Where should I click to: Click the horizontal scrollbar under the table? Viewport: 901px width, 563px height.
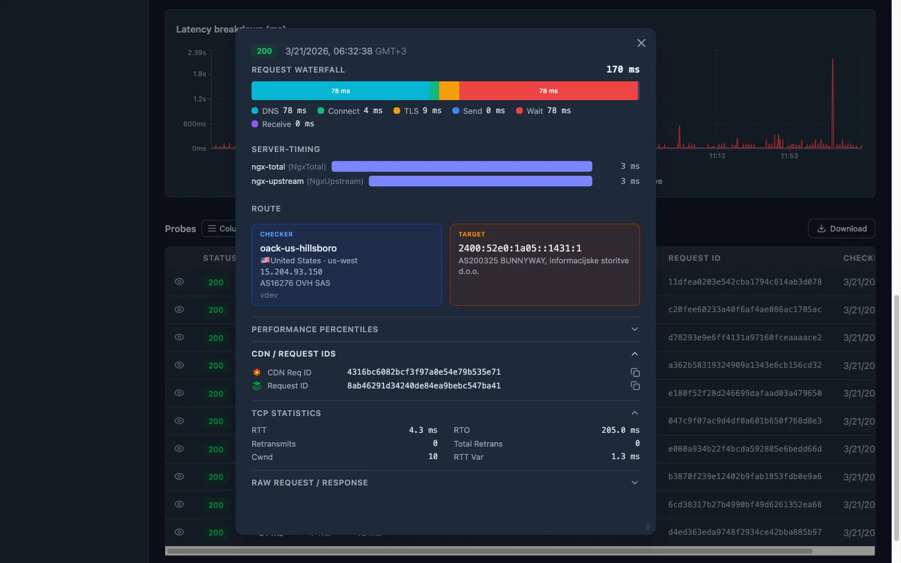coord(489,551)
